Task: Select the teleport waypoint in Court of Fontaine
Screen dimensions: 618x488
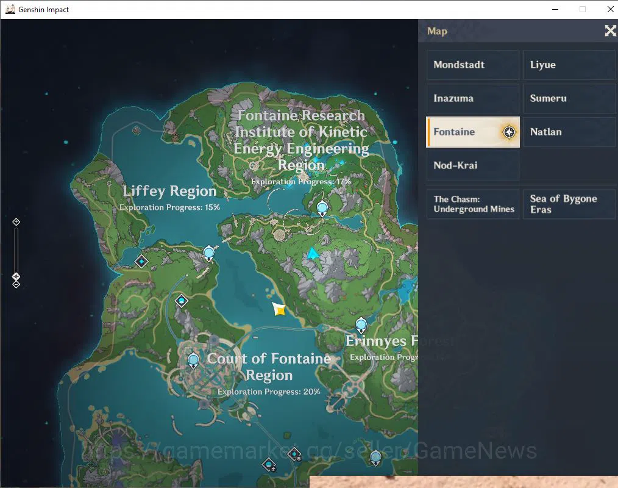Action: coord(193,361)
